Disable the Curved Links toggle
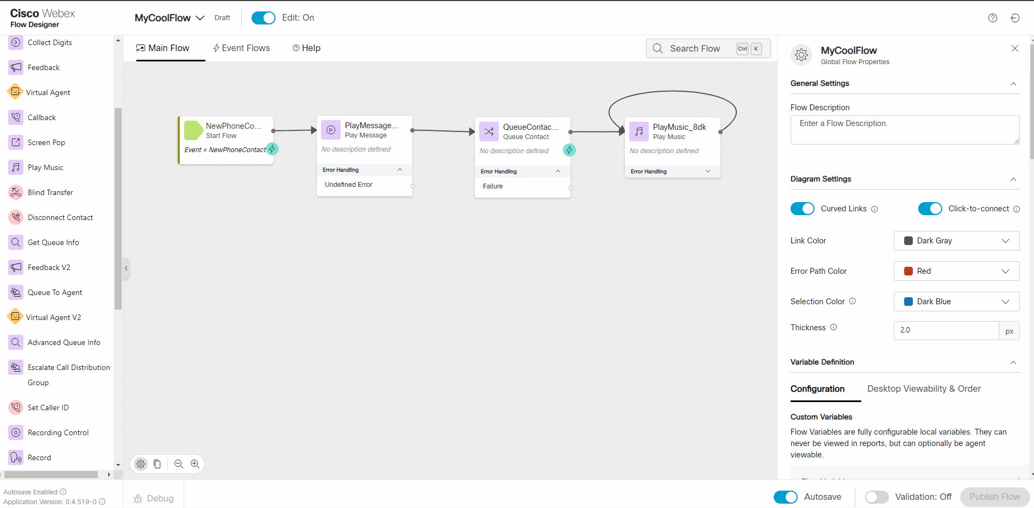1034x508 pixels. [x=802, y=209]
